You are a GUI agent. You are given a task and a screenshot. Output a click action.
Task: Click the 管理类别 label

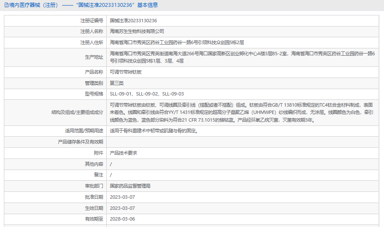click(x=94, y=83)
